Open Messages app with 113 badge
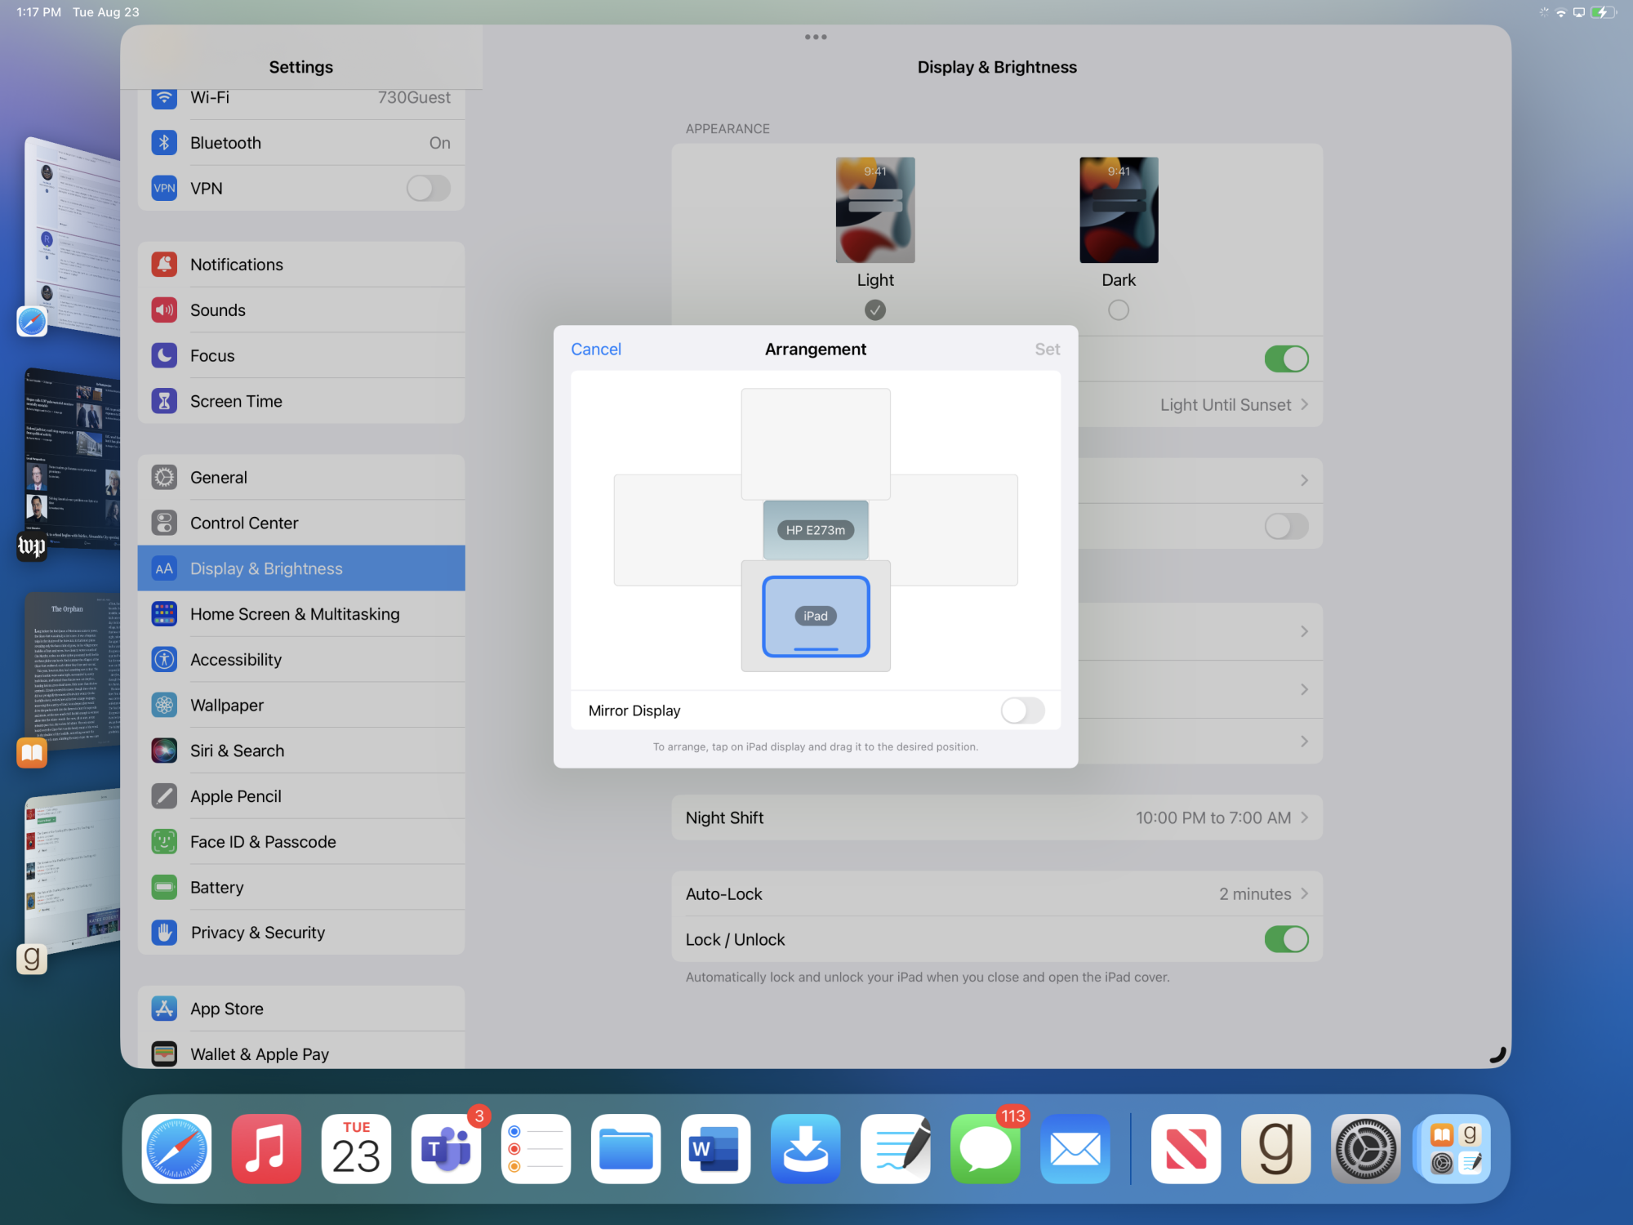This screenshot has width=1633, height=1225. 985,1149
